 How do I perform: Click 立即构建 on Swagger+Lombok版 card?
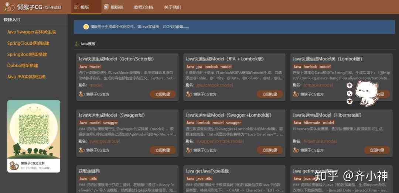[270, 150]
